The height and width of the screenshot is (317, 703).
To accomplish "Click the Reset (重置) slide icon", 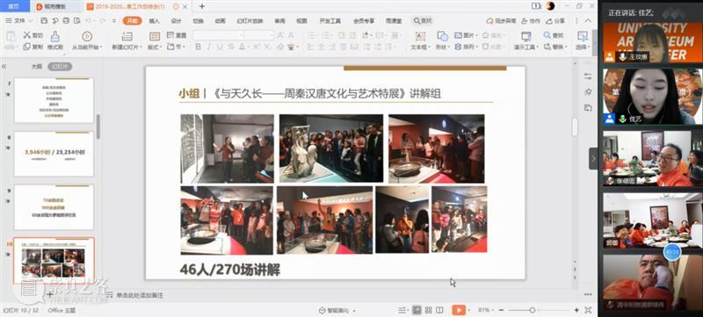I will pyautogui.click(x=170, y=35).
